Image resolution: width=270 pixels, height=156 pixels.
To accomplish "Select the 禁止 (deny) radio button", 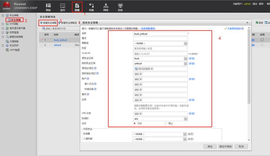I will 165,123.
